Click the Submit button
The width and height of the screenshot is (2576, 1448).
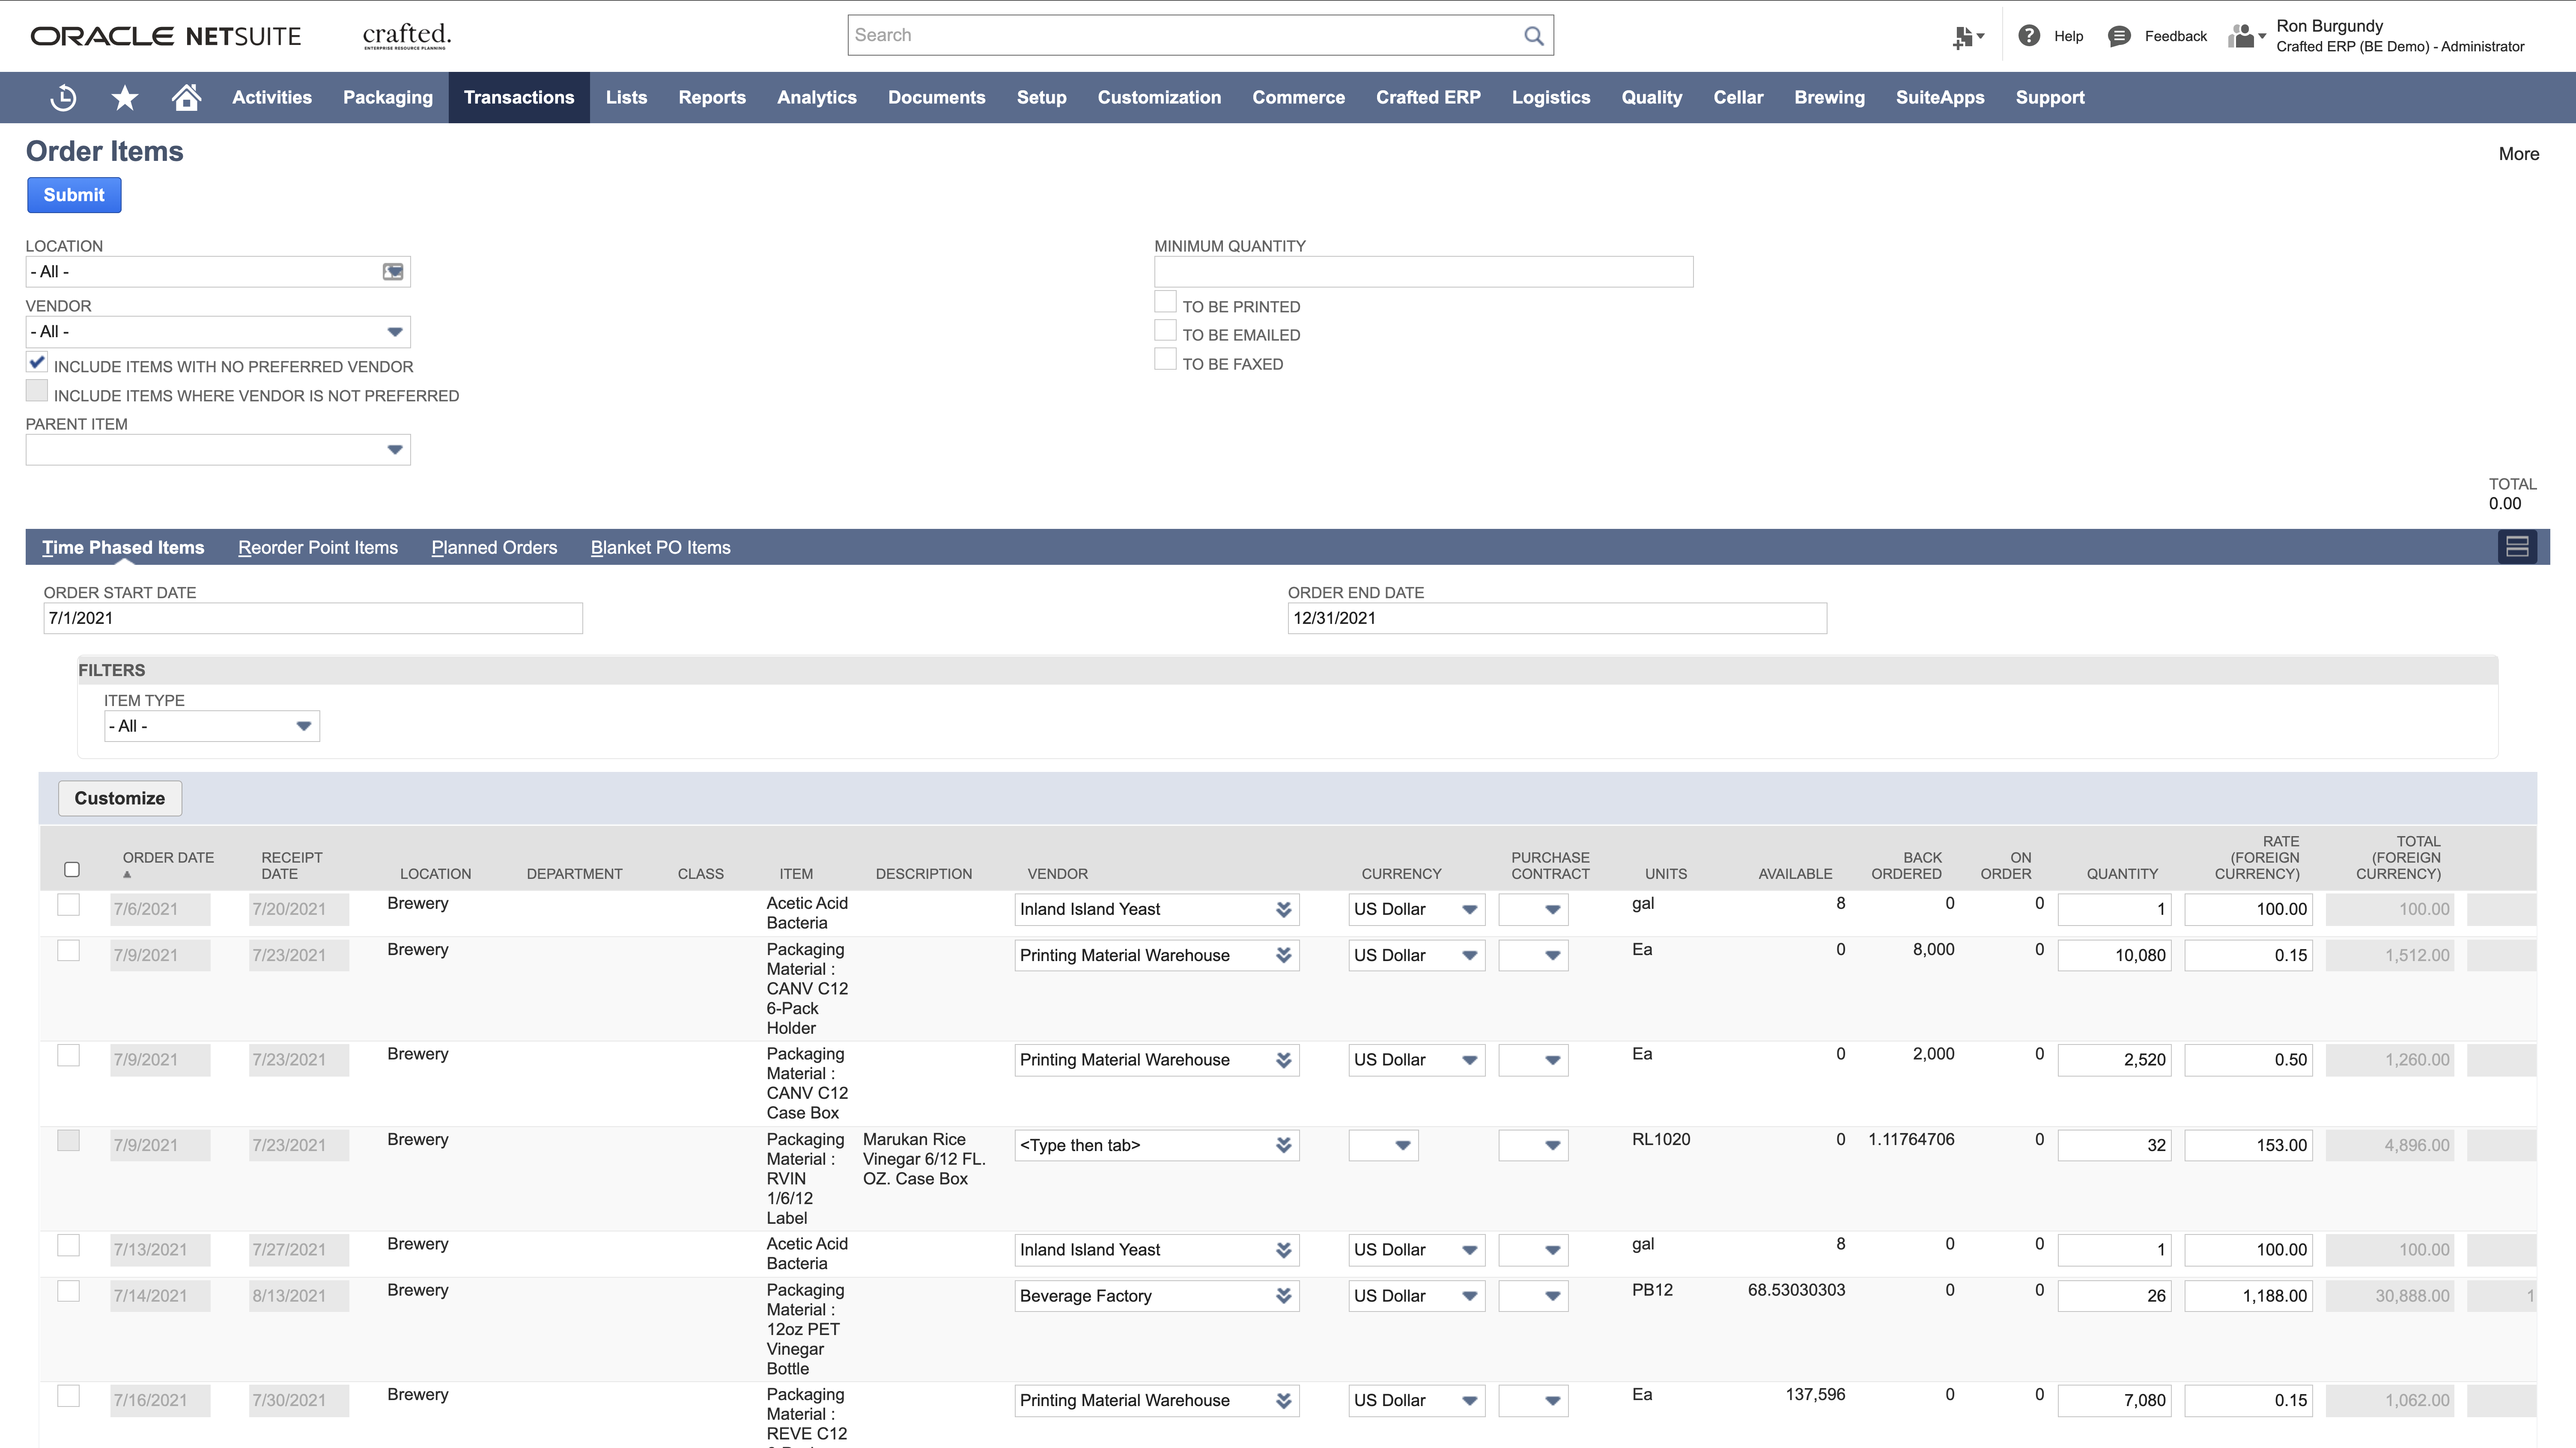coord(74,195)
